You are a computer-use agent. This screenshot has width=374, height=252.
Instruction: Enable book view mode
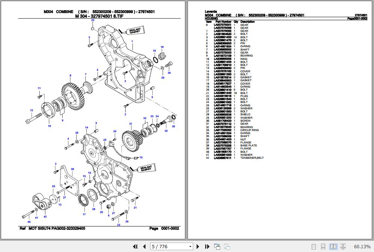[343, 246]
